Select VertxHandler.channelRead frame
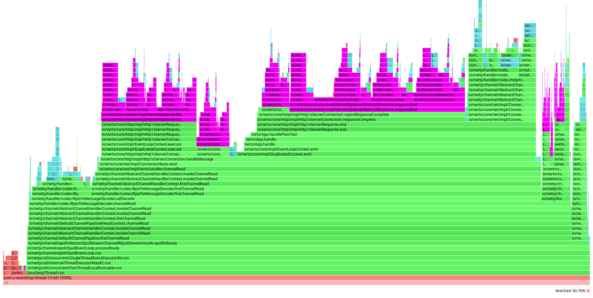This screenshot has height=298, width=593. coord(320,169)
